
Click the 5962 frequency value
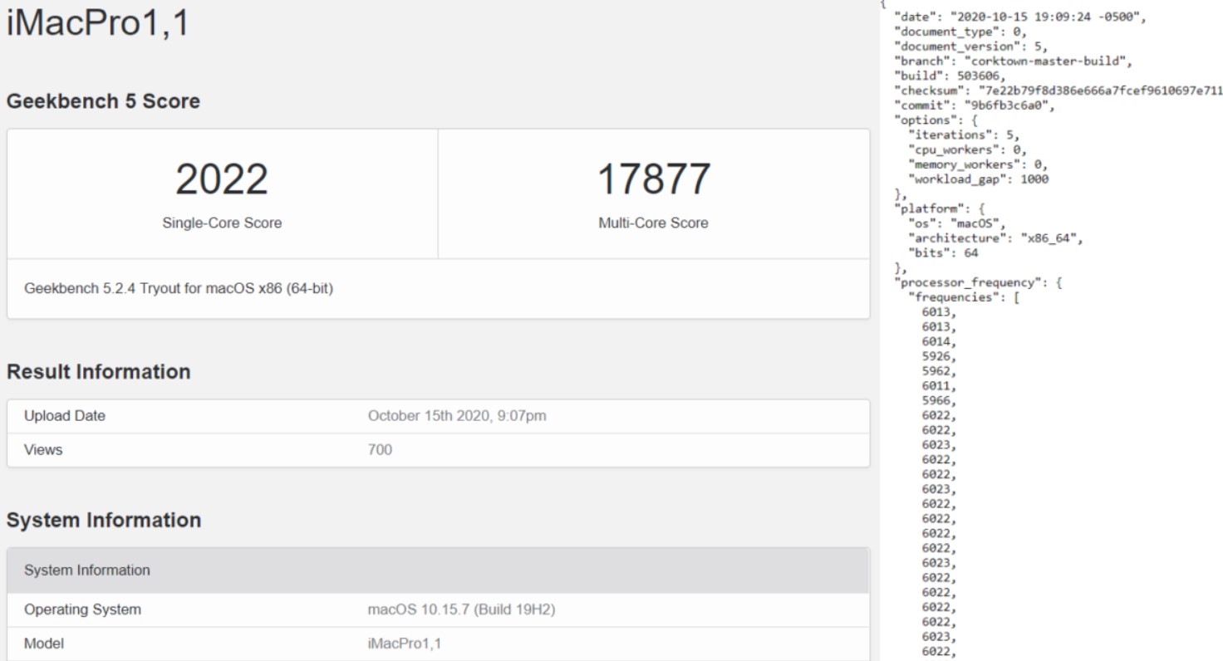point(939,372)
